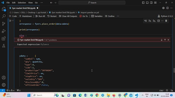Open the Selection menu
Viewport: 175px width, 98px height.
coord(22,3)
